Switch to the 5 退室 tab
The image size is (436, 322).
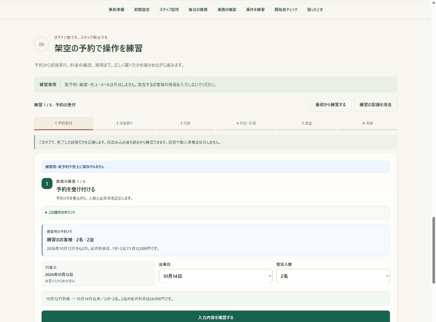pos(307,123)
